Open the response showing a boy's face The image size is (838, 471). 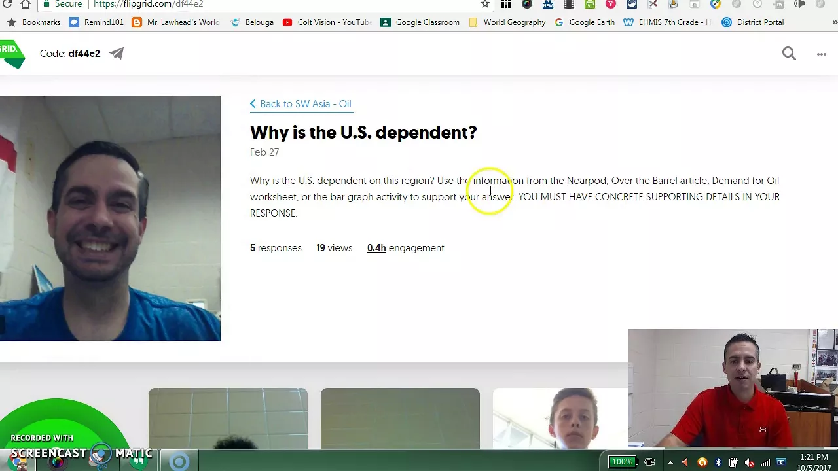pos(560,419)
